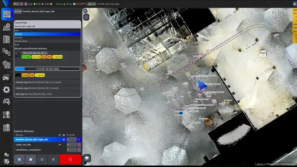Click the Zurück back button

click(x=18, y=11)
